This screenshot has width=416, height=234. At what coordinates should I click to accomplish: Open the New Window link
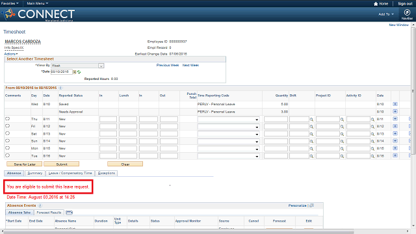pyautogui.click(x=398, y=25)
